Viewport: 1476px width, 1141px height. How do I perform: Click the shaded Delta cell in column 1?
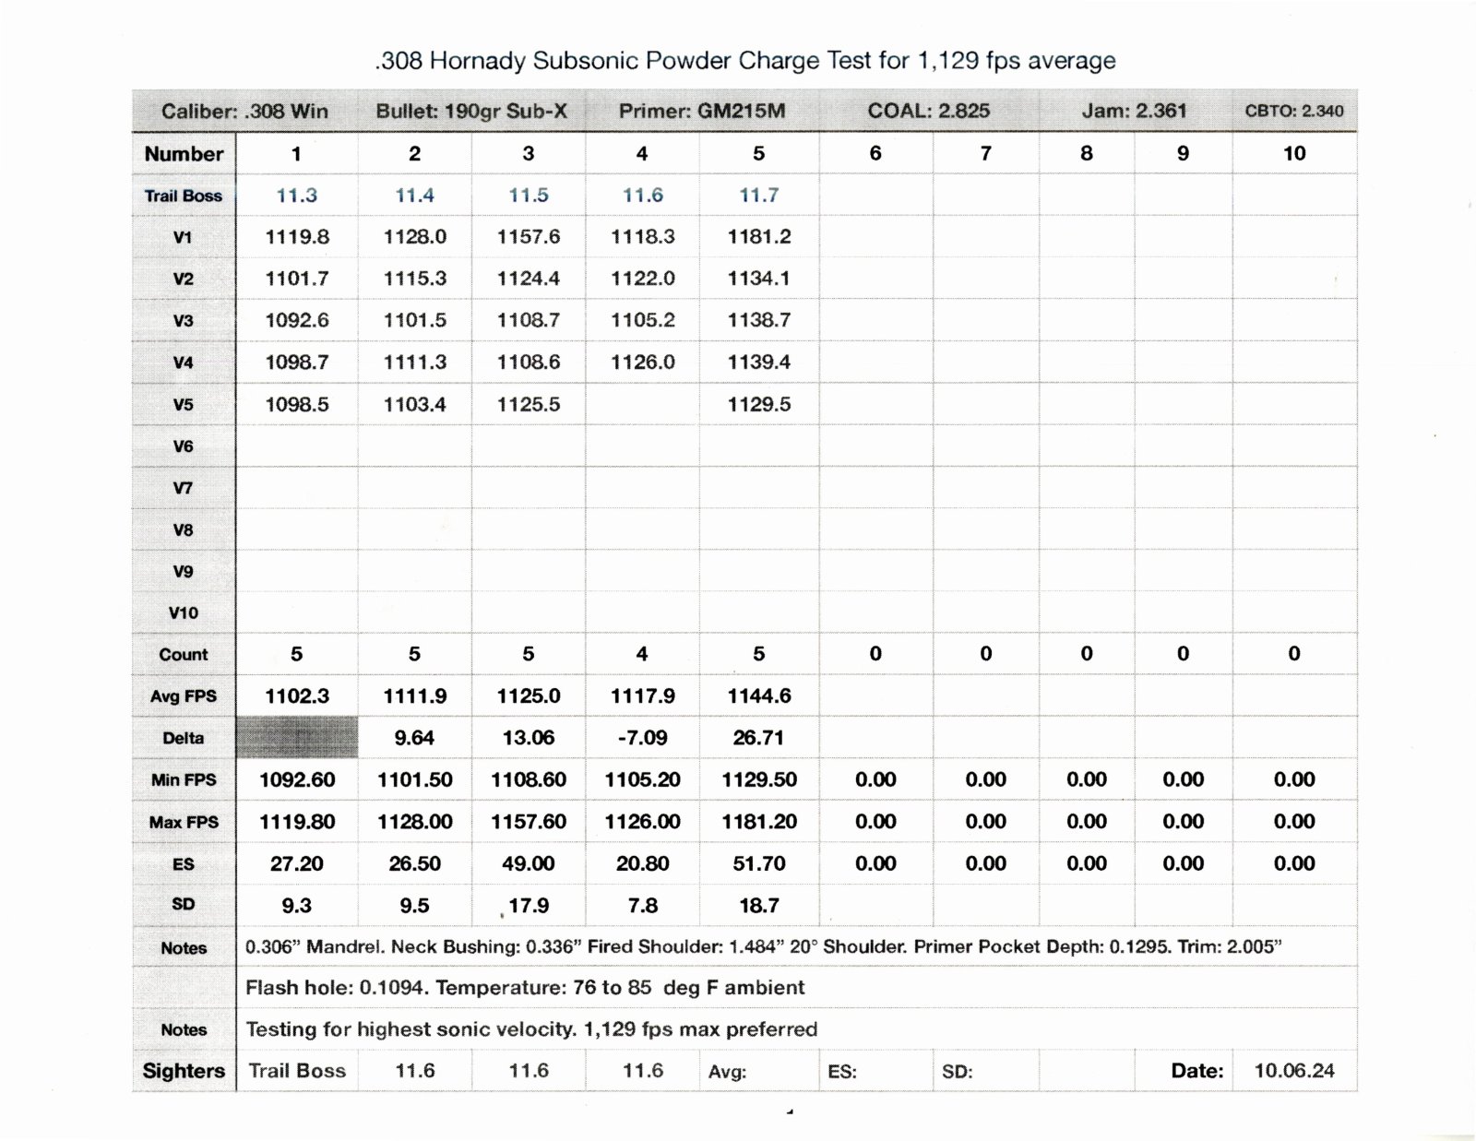coord(297,738)
